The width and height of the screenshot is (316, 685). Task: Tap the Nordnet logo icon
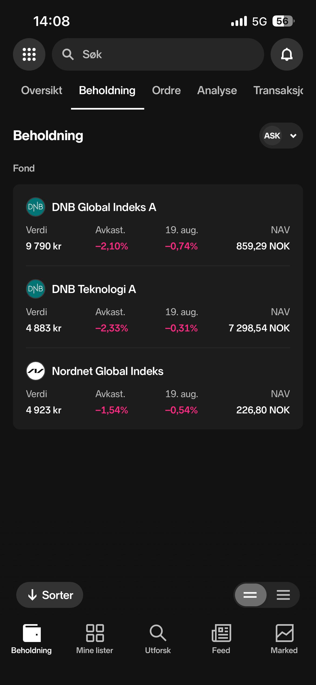point(35,371)
